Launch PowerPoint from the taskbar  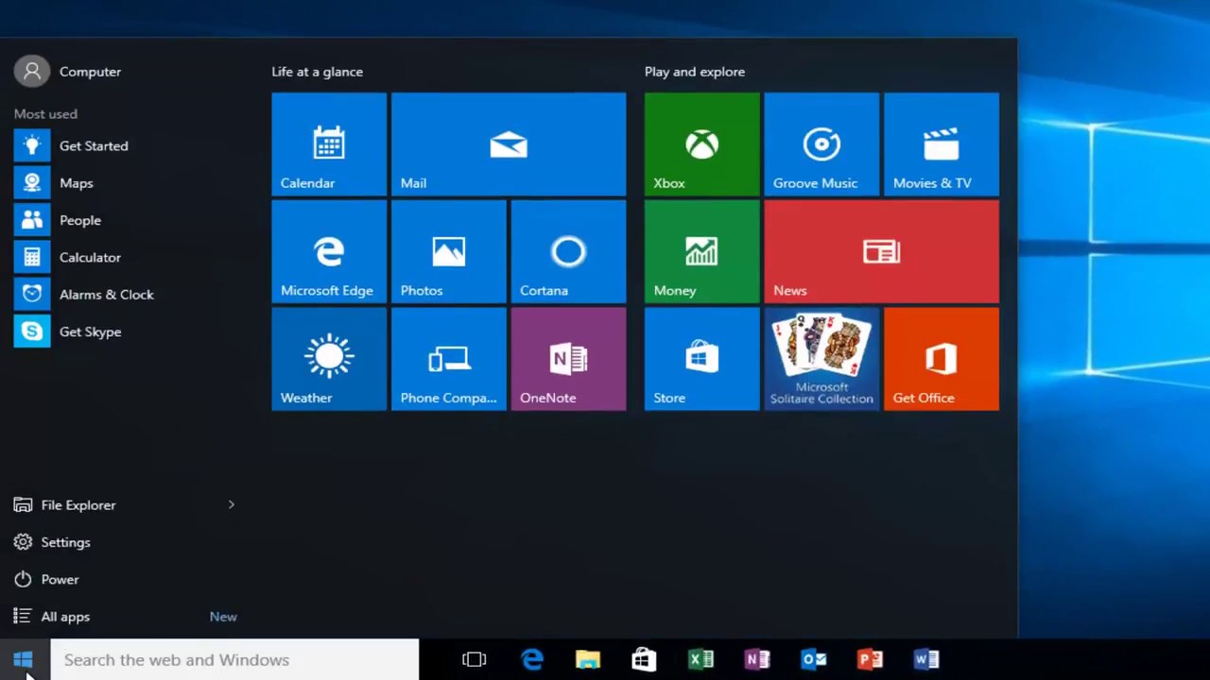click(x=870, y=659)
